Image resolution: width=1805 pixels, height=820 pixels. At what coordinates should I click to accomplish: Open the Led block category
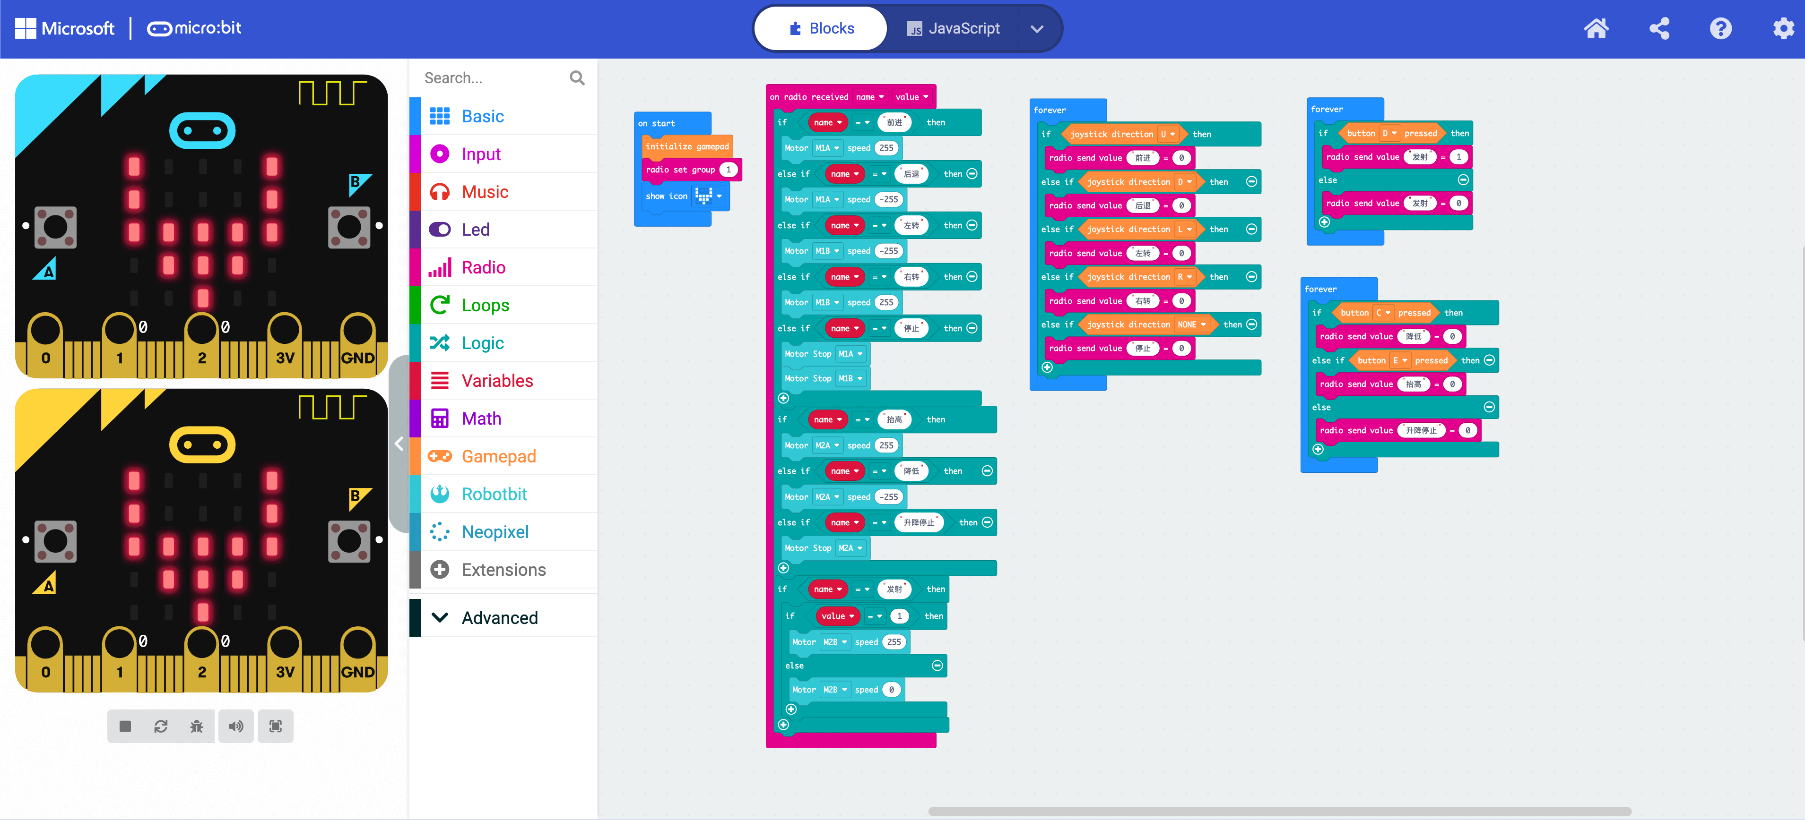click(503, 230)
